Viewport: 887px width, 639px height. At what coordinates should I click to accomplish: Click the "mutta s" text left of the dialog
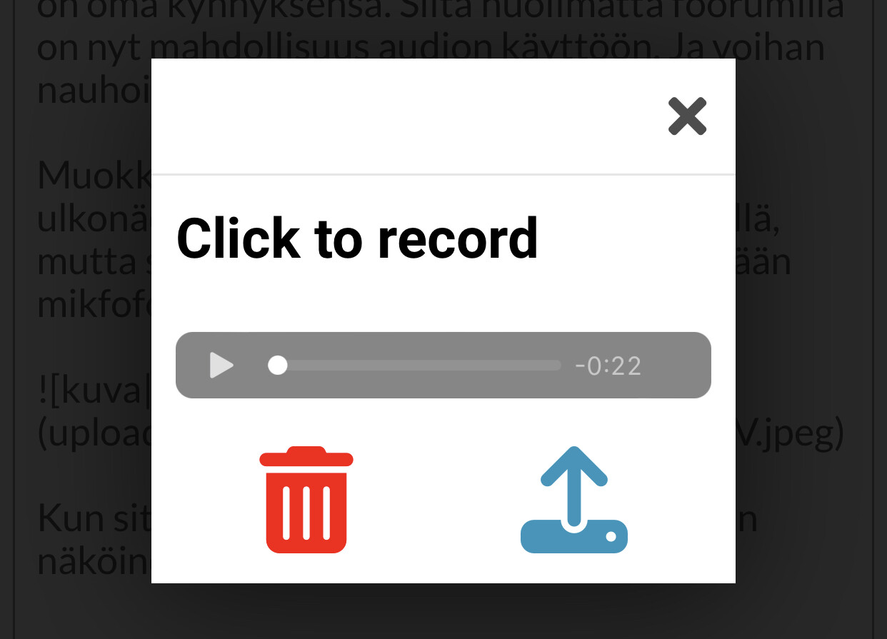[x=94, y=262]
